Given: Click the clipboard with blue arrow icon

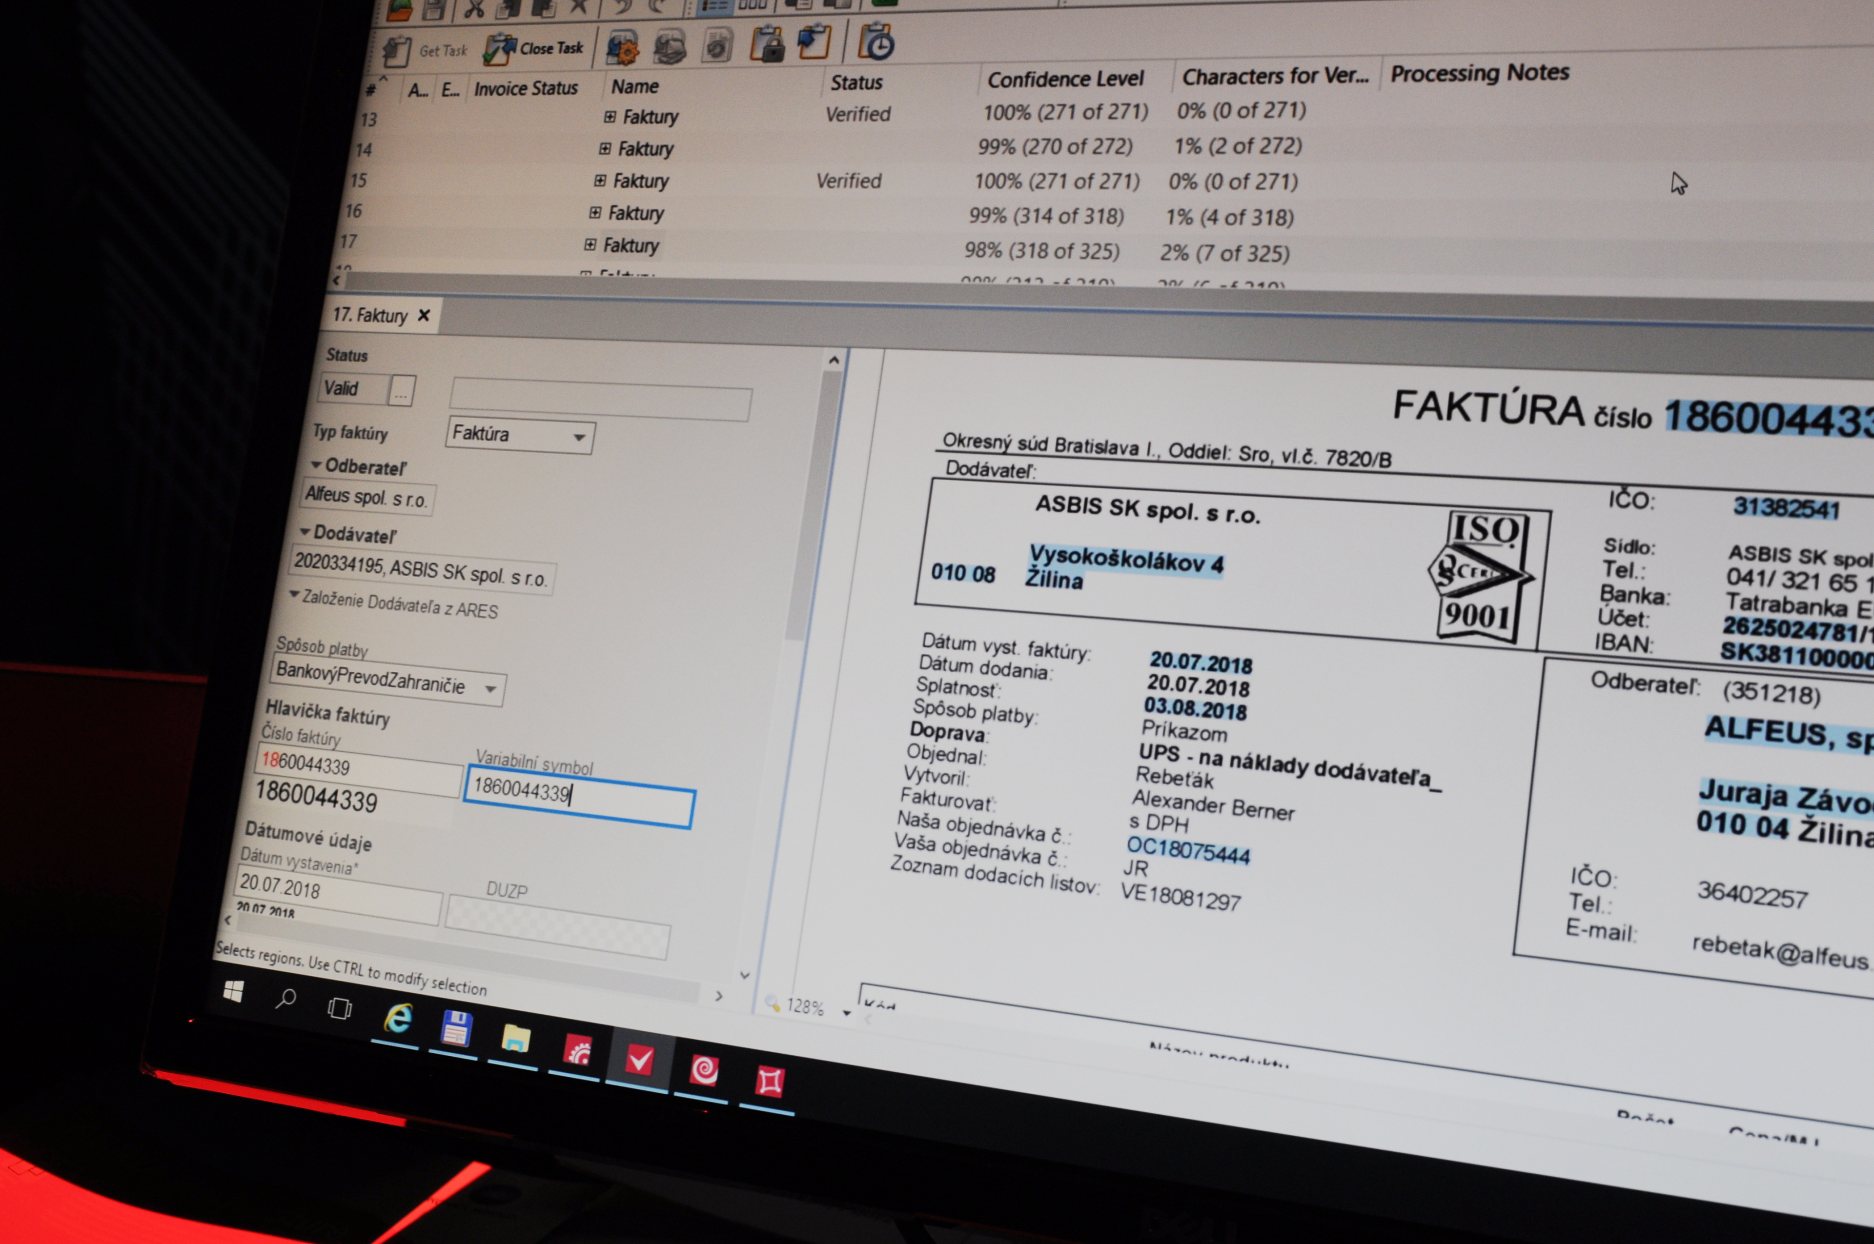Looking at the screenshot, I should click(815, 42).
